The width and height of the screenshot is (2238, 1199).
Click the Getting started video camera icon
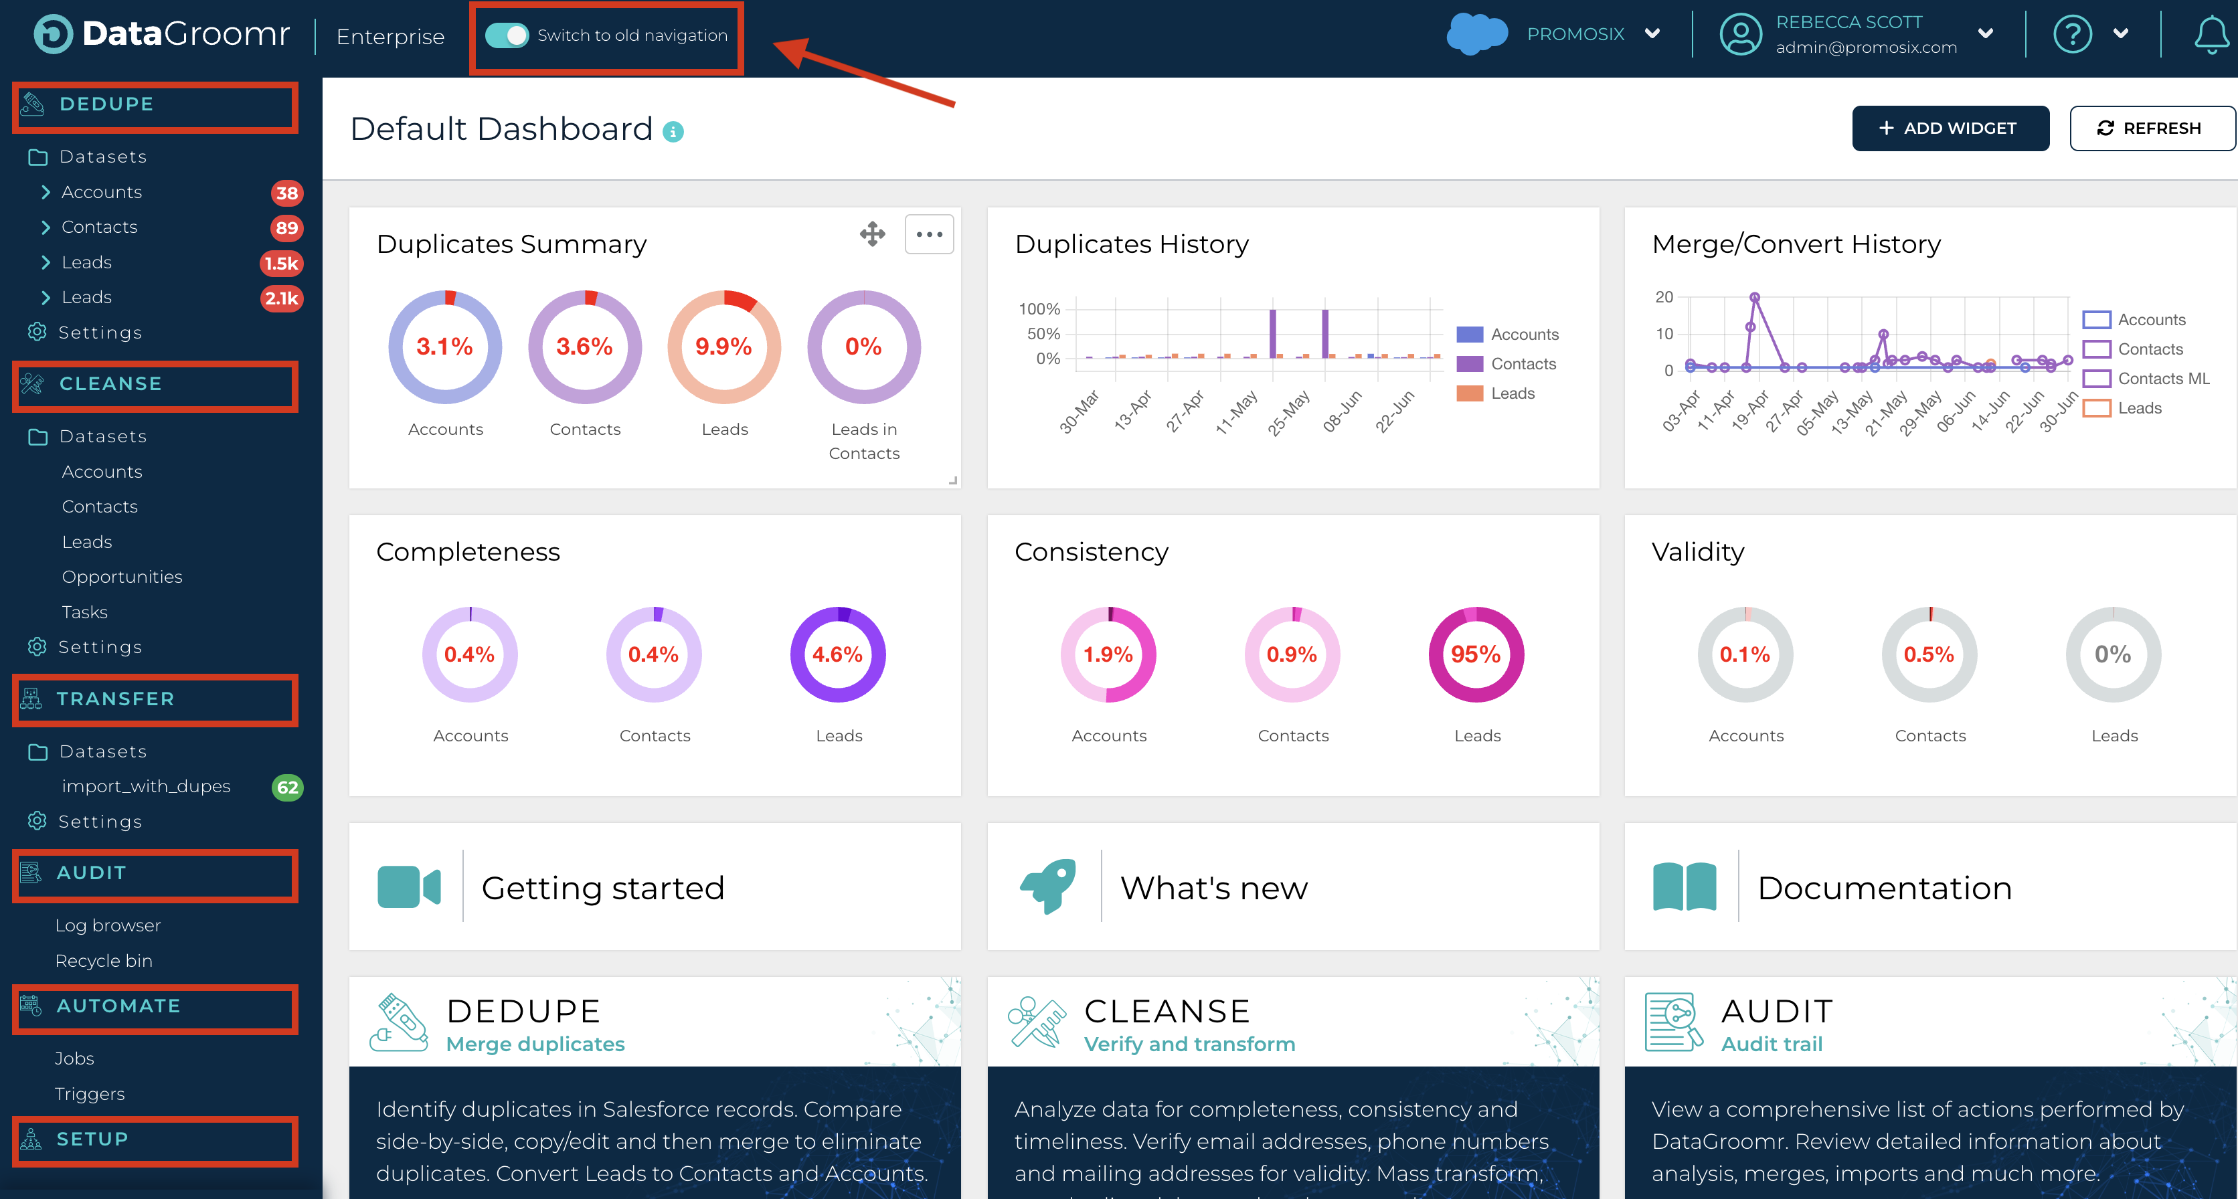(408, 887)
